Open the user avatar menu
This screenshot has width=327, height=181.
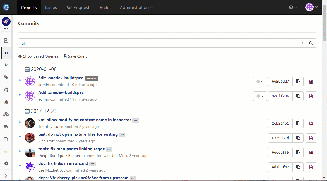point(311,7)
